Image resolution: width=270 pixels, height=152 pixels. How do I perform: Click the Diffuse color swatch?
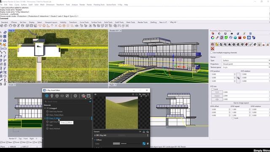tap(116, 144)
